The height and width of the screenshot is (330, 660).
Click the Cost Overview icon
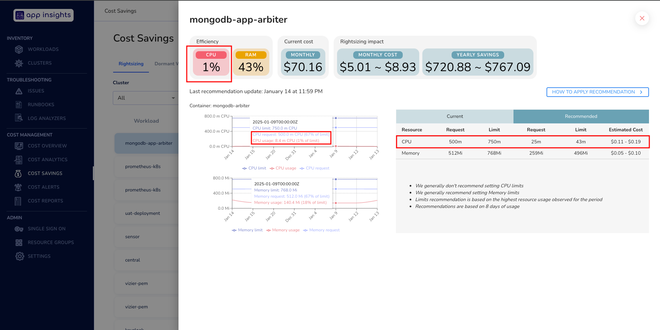pyautogui.click(x=19, y=146)
